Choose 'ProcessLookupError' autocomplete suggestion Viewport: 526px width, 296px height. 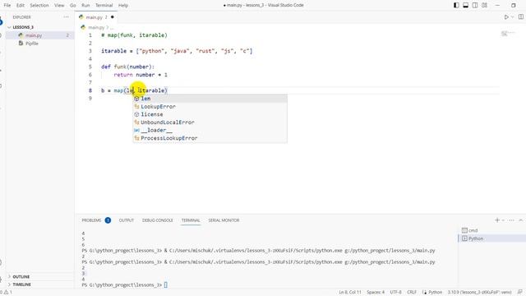[x=210, y=138]
